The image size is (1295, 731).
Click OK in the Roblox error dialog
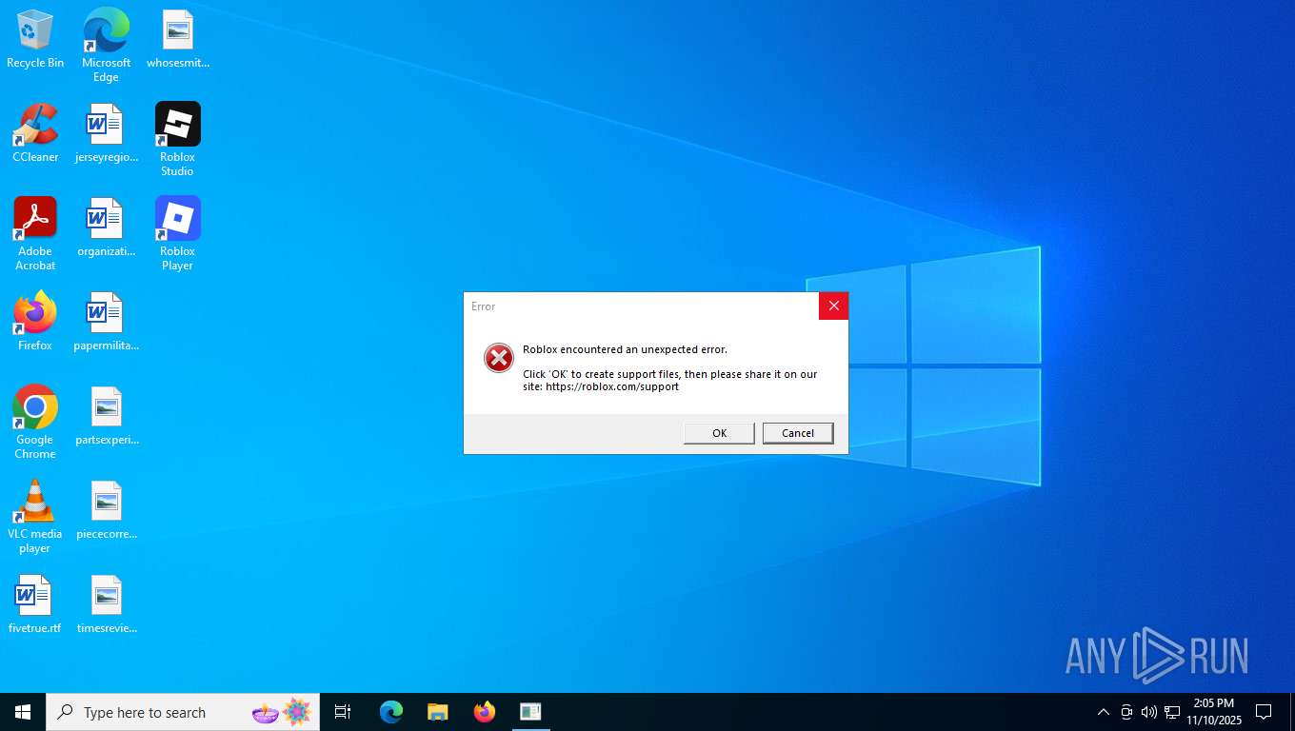click(719, 433)
